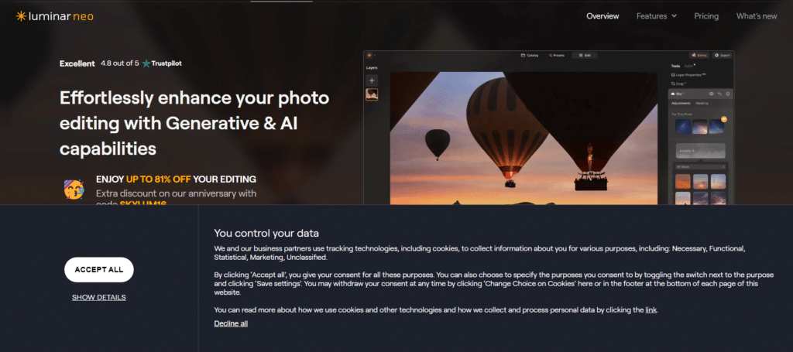Show cookie details
The image size is (793, 352).
98,297
